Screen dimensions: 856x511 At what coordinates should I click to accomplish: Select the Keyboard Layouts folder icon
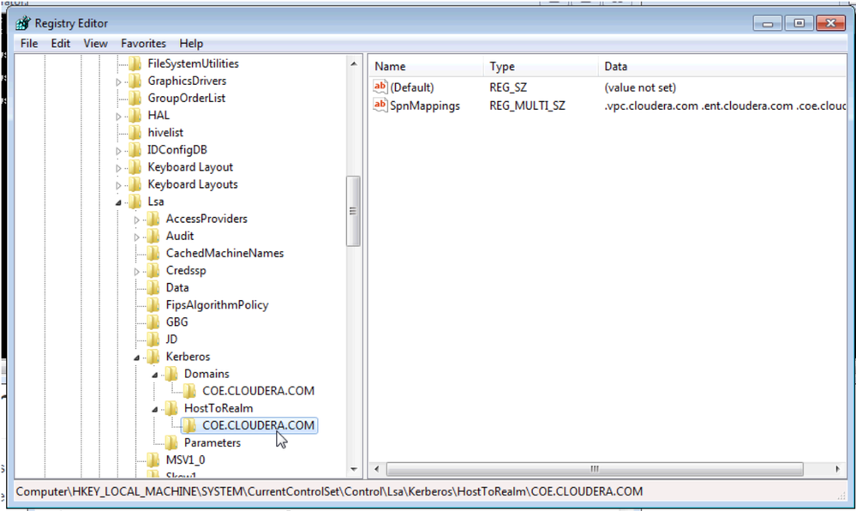coord(135,184)
